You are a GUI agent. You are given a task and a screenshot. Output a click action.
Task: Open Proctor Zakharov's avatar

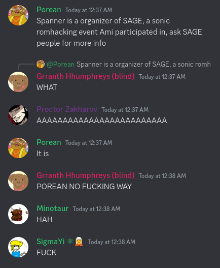pyautogui.click(x=18, y=115)
